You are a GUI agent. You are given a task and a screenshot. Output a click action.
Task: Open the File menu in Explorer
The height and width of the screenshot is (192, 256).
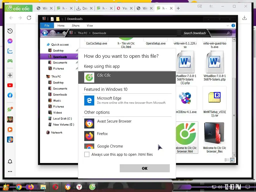point(47,25)
